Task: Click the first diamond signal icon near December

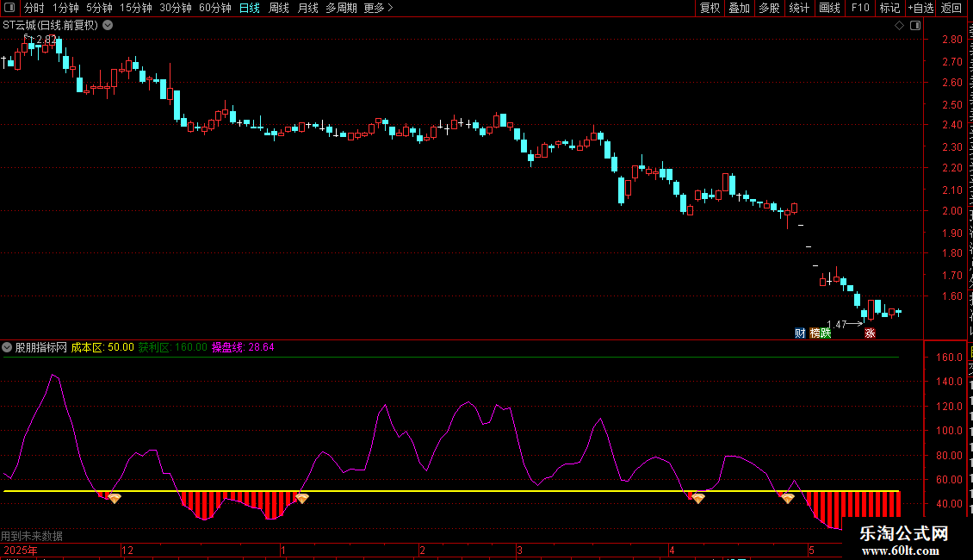Action: point(115,498)
